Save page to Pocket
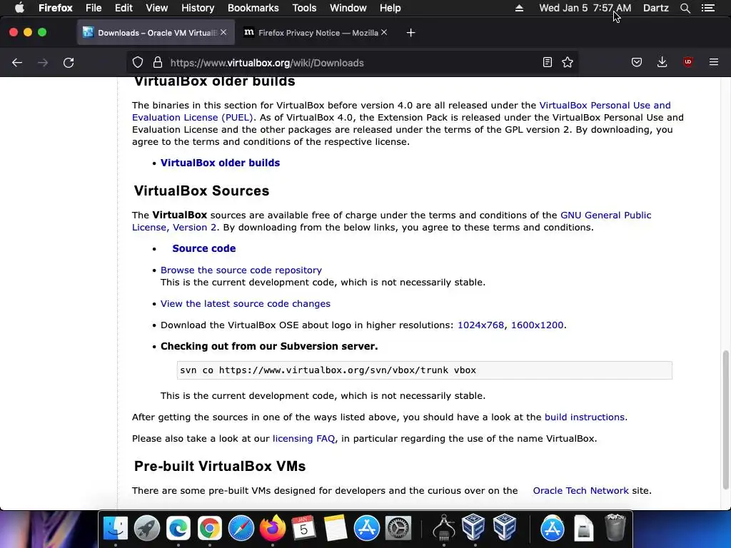 [x=637, y=63]
